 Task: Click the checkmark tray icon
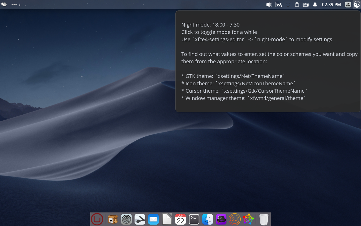pyautogui.click(x=279, y=5)
